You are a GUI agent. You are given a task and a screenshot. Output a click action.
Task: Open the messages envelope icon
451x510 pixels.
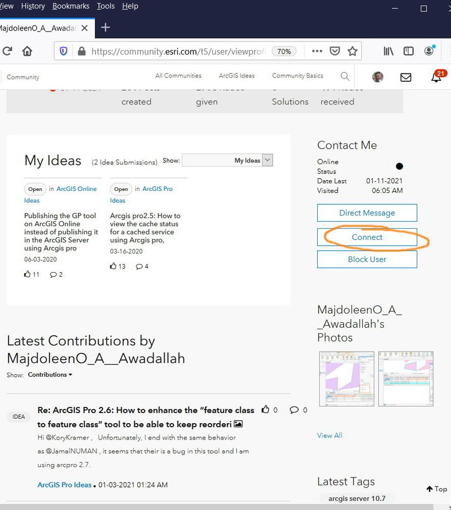point(406,77)
